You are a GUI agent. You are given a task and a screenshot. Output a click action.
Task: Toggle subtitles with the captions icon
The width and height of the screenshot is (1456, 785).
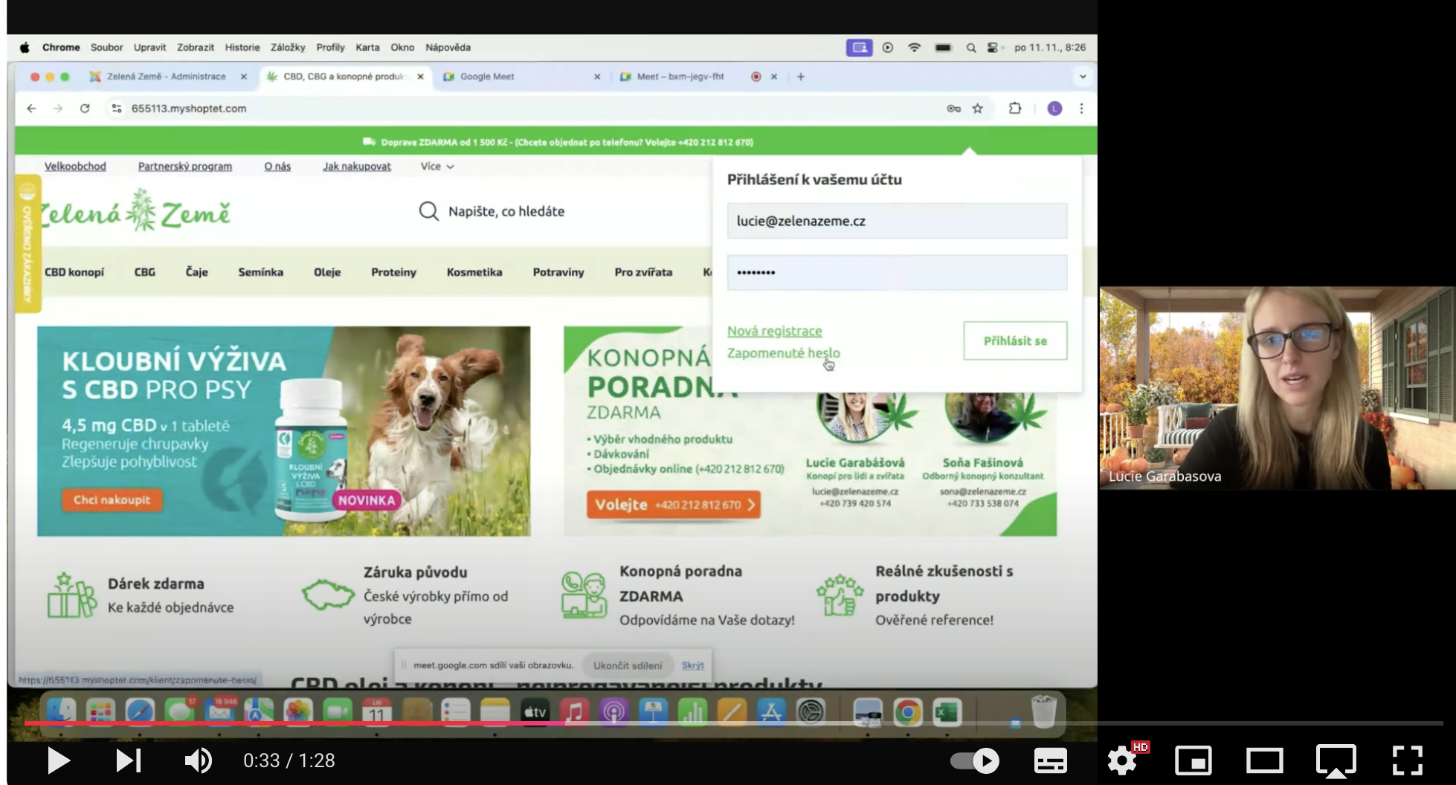pos(1050,760)
